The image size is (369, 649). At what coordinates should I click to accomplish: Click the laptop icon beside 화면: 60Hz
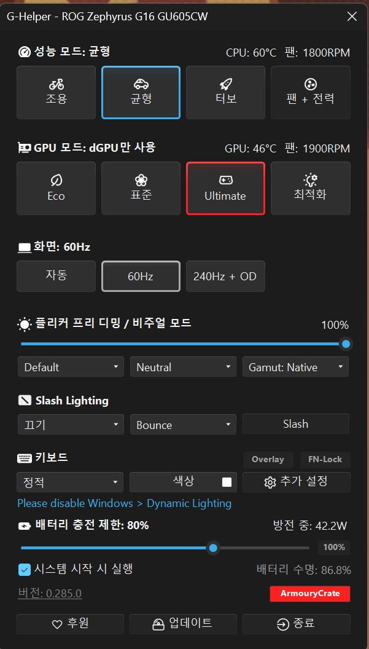[x=25, y=248]
